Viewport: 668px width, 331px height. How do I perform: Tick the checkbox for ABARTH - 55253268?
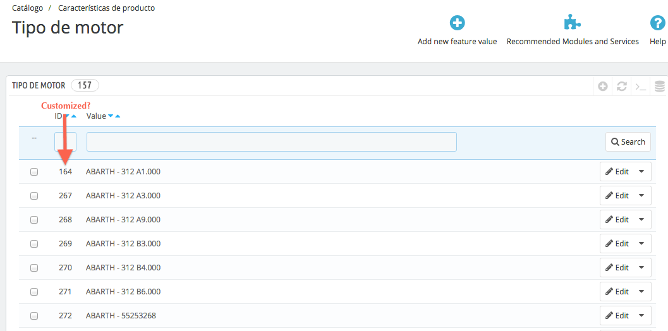tap(34, 316)
